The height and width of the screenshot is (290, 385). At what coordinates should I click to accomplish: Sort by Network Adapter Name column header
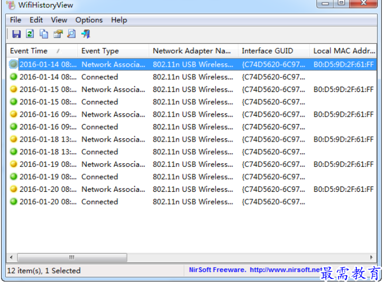coord(193,51)
